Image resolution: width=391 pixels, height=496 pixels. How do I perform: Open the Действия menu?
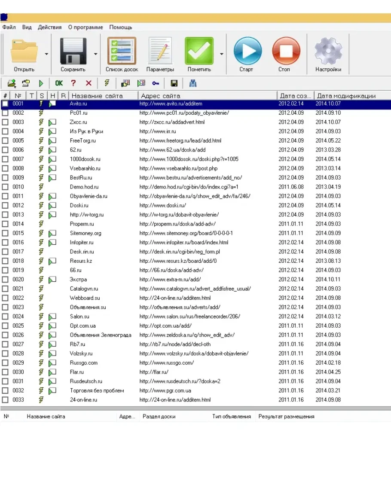point(49,27)
